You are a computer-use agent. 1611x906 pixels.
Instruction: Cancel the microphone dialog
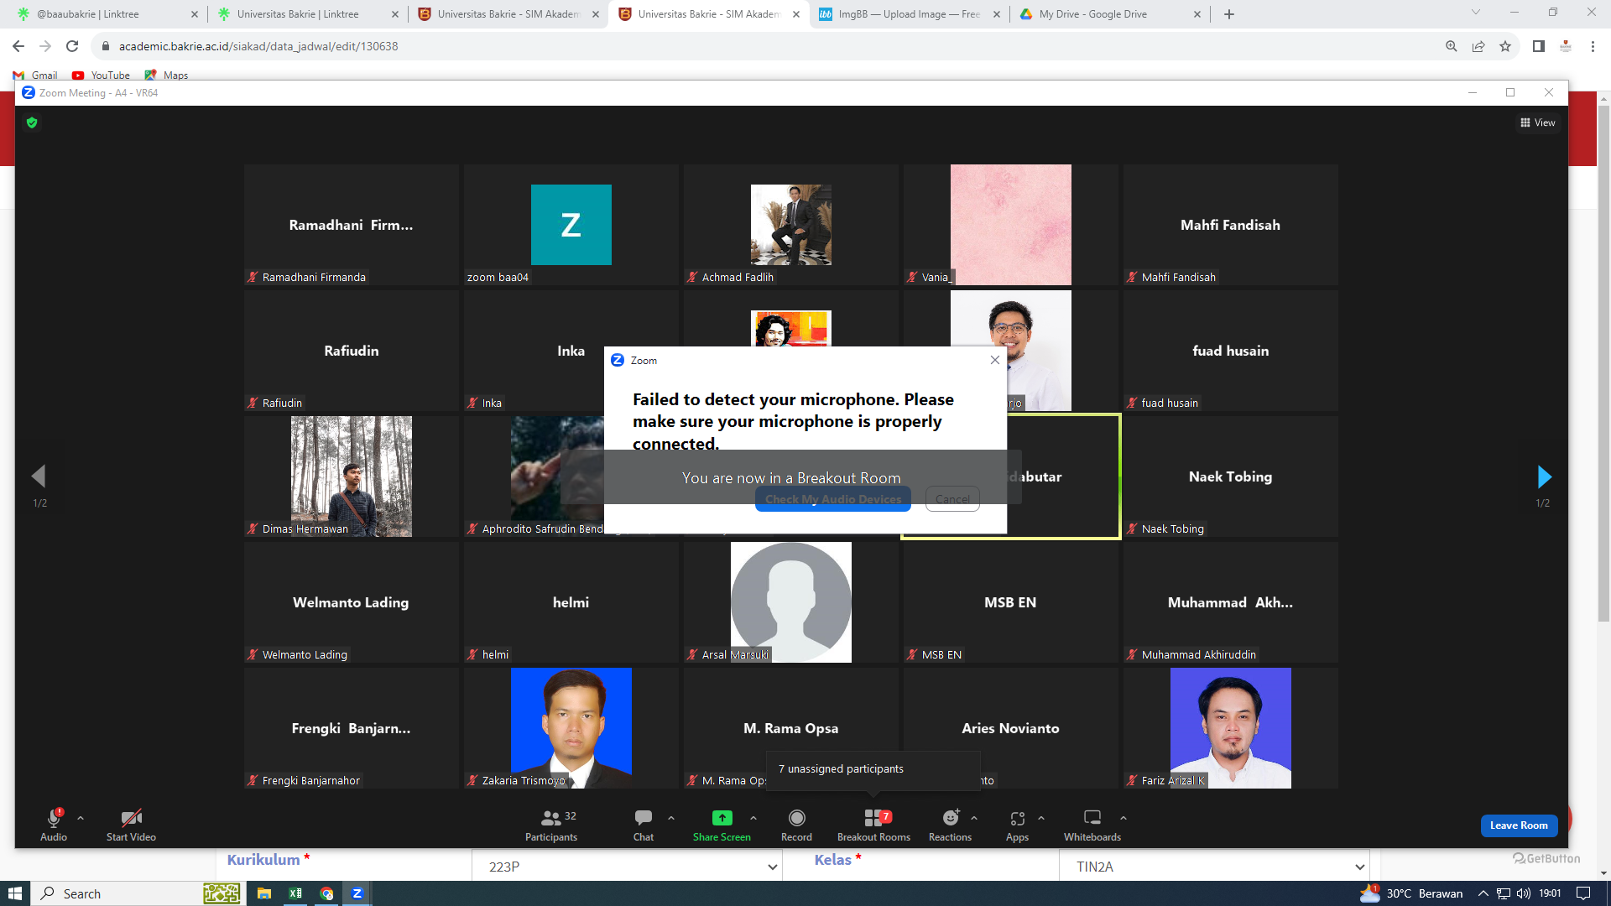click(952, 499)
